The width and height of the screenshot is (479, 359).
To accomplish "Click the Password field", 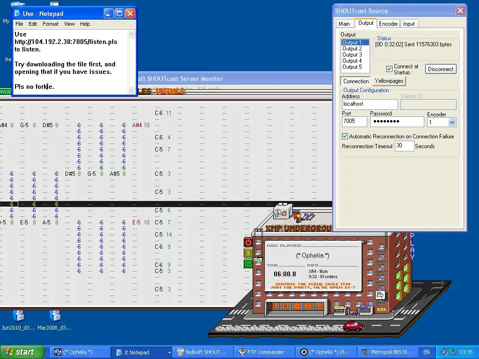I will pyautogui.click(x=397, y=122).
